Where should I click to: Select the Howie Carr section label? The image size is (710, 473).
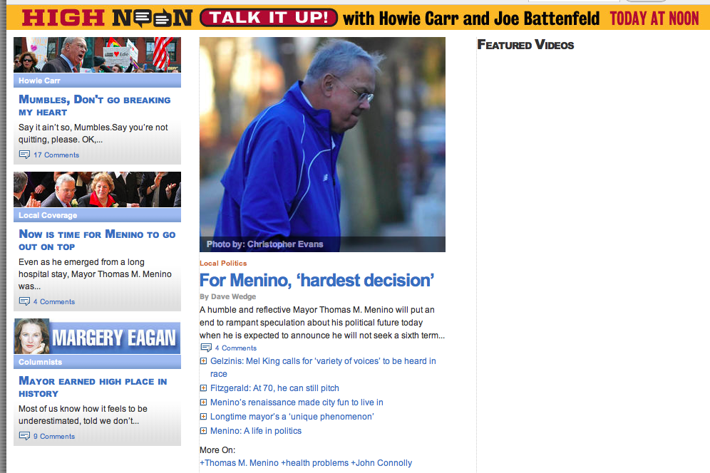(x=40, y=80)
